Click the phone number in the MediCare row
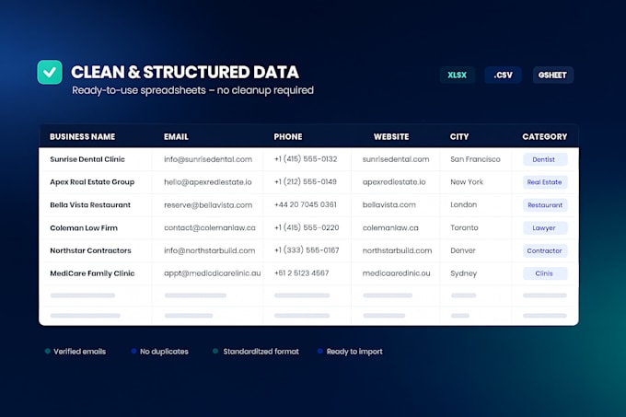This screenshot has height=417, width=626. [301, 273]
